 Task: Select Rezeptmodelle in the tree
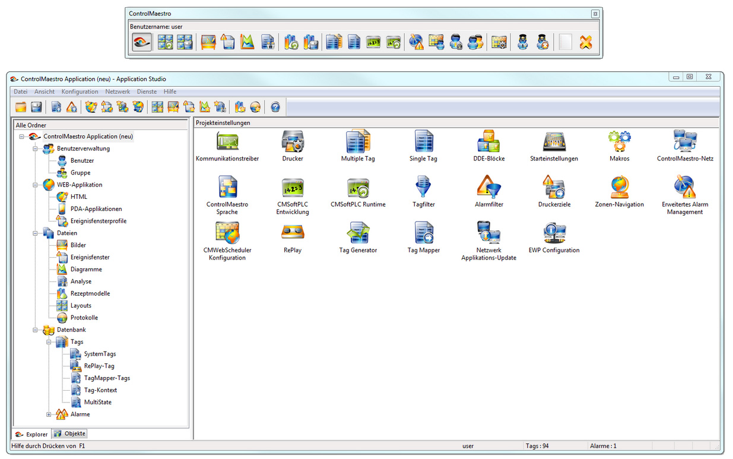90,294
